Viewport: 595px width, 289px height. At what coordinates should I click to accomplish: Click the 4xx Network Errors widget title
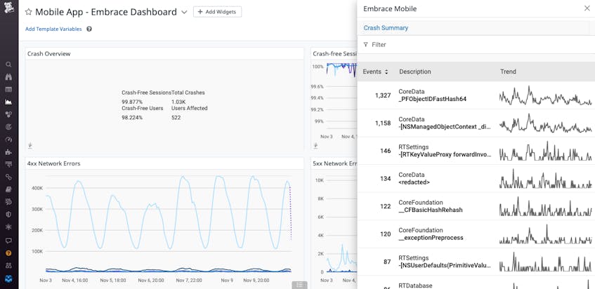point(53,163)
